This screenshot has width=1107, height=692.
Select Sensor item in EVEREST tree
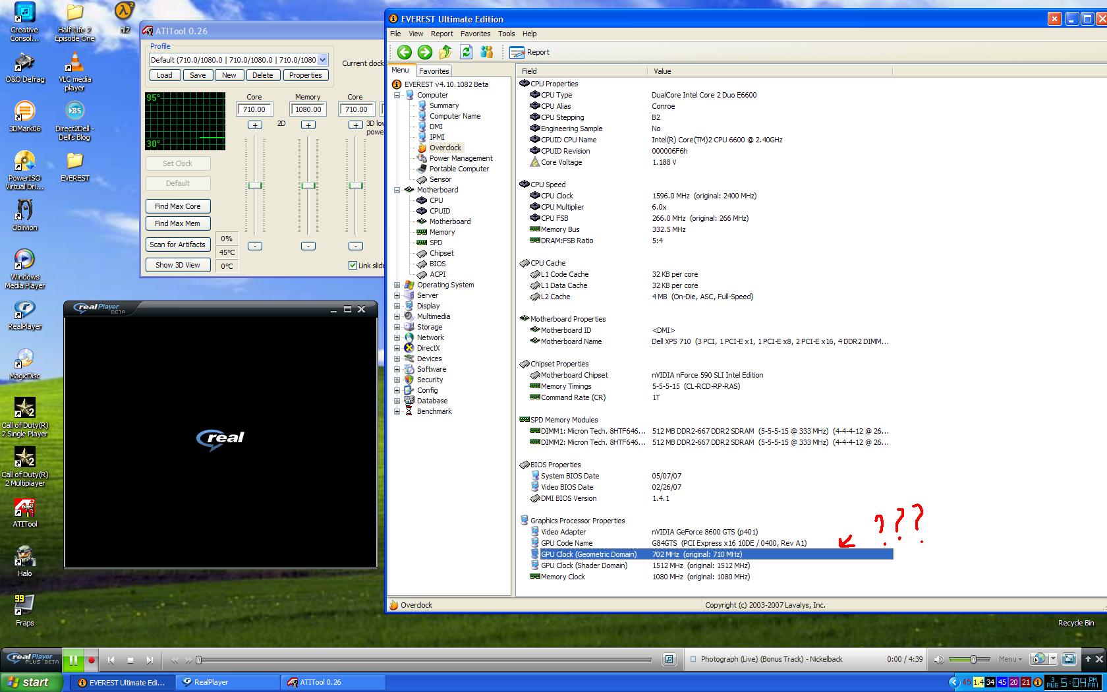coord(440,179)
